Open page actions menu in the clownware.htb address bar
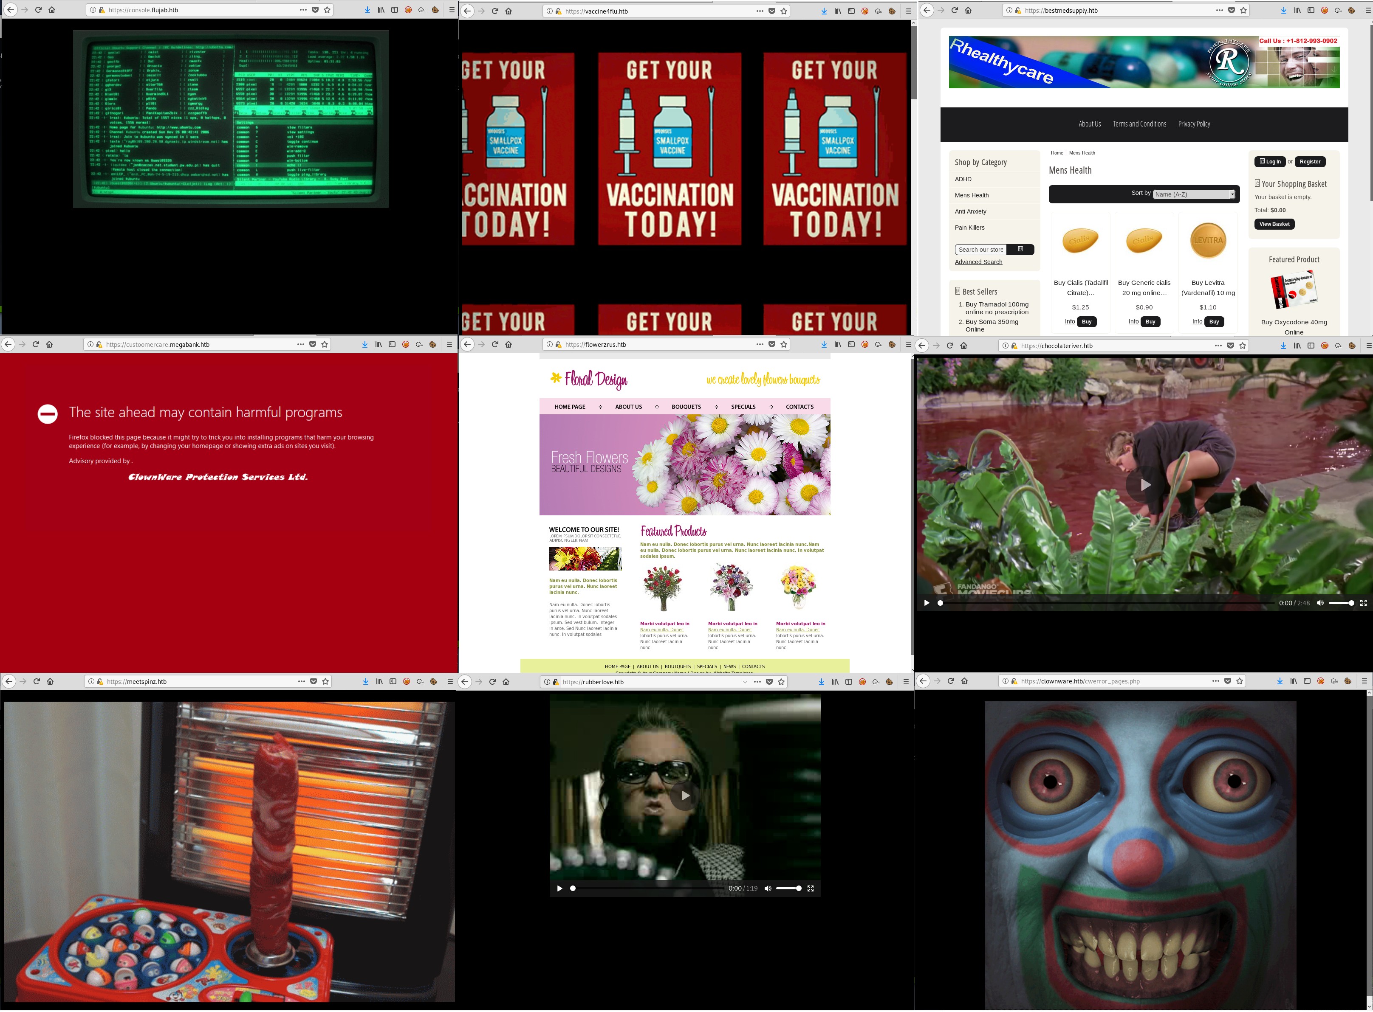The width and height of the screenshot is (1373, 1012). click(1215, 680)
